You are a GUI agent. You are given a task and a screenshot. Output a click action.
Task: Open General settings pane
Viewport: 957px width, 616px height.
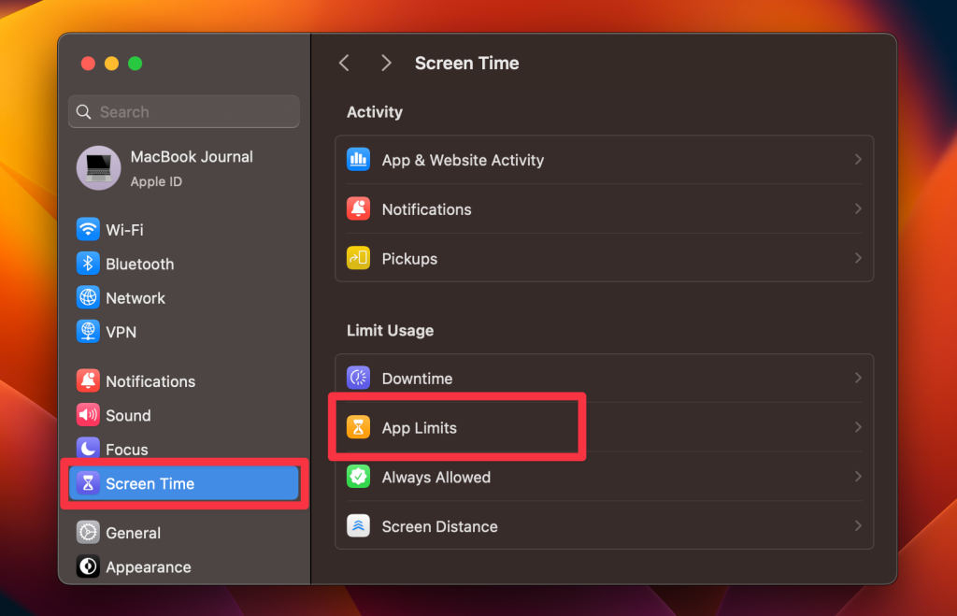tap(184, 533)
